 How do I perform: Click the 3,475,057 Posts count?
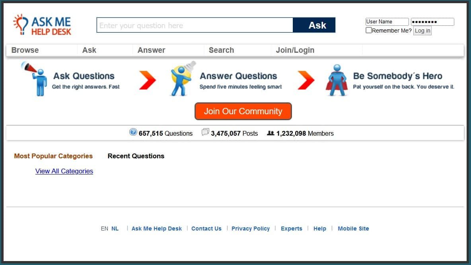(x=234, y=133)
